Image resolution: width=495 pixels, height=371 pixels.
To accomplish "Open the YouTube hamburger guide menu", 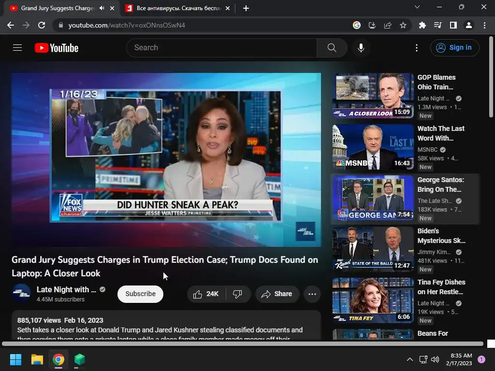I will point(17,48).
